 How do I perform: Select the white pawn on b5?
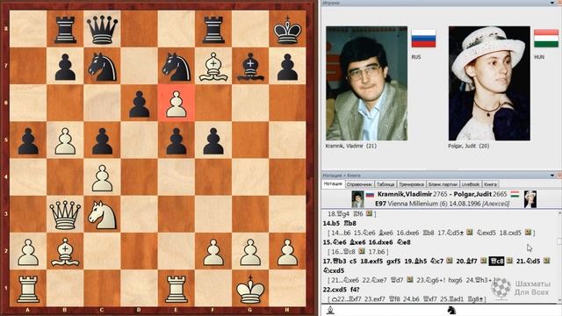pyautogui.click(x=65, y=141)
